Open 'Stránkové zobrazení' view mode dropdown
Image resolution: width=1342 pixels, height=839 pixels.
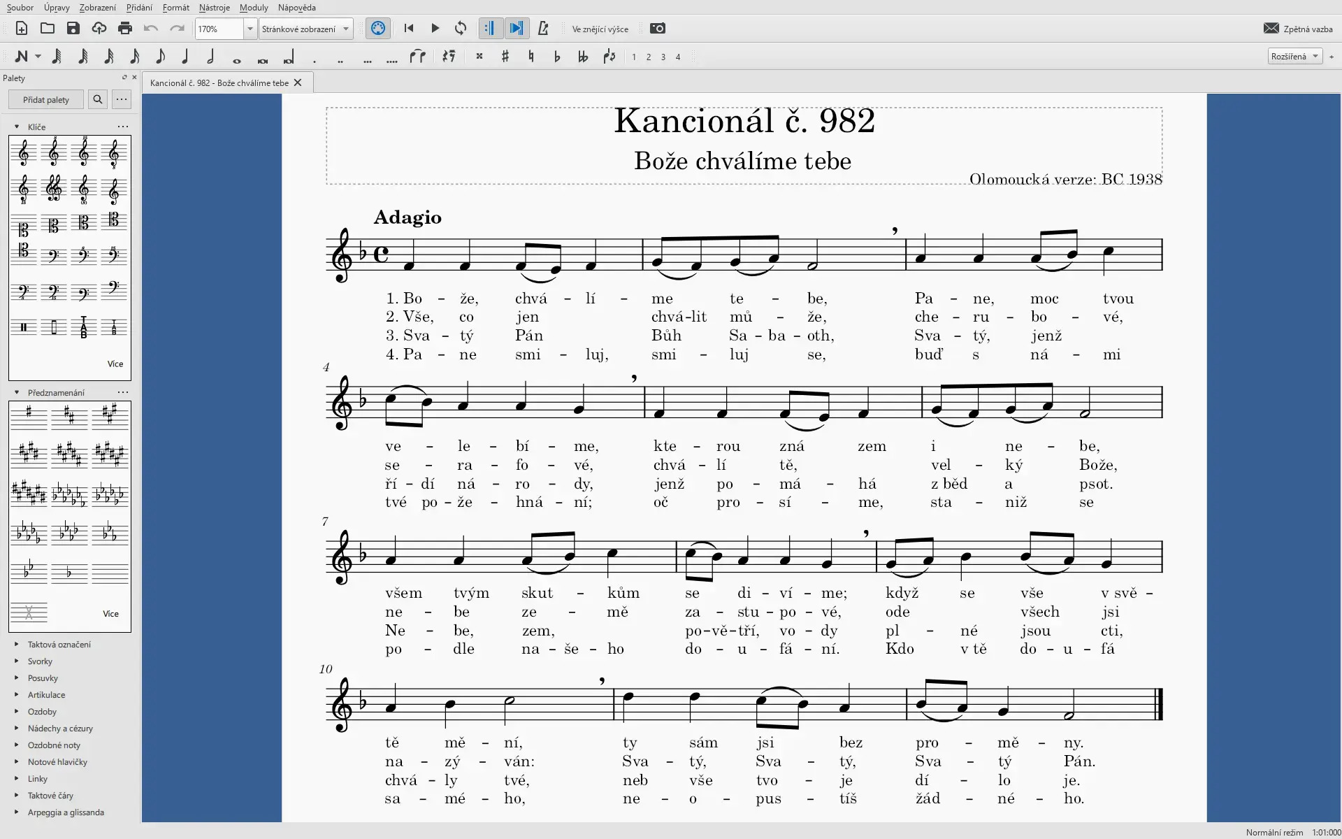point(306,29)
